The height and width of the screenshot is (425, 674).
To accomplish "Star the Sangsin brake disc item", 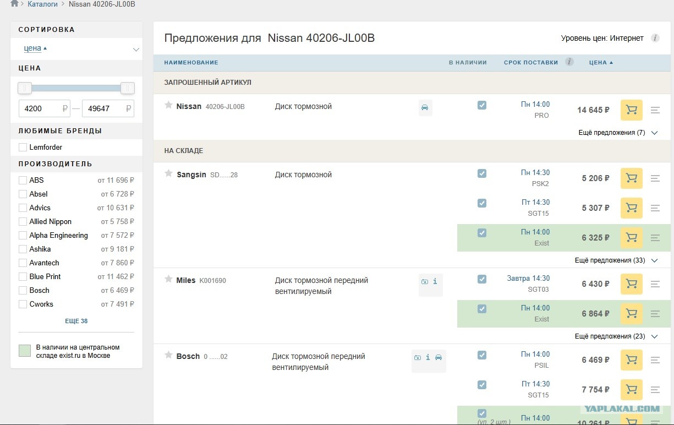I will click(x=168, y=173).
